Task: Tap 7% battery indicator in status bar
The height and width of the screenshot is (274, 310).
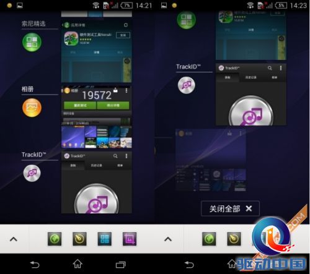Action: [126, 6]
